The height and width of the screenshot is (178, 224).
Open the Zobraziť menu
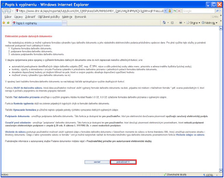30,17
